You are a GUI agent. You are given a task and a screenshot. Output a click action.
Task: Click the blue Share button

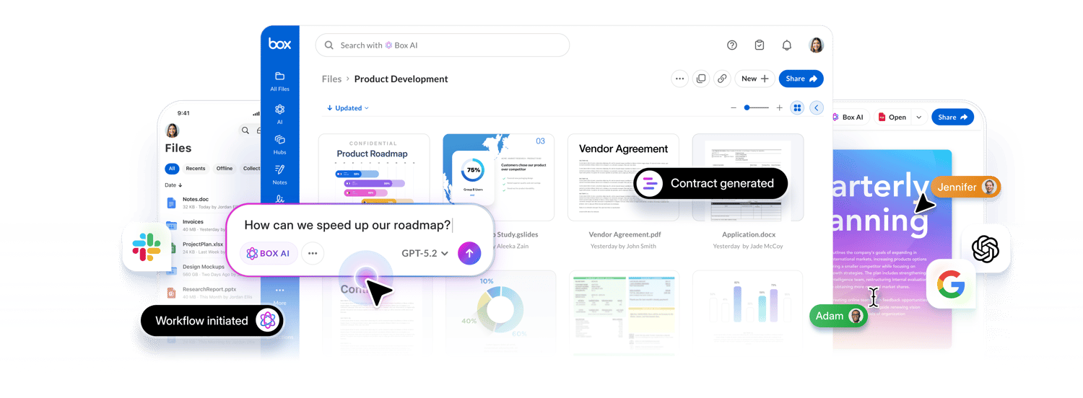pos(801,79)
